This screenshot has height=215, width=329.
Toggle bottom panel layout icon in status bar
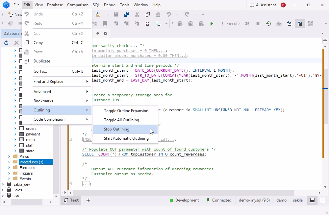pos(313,200)
